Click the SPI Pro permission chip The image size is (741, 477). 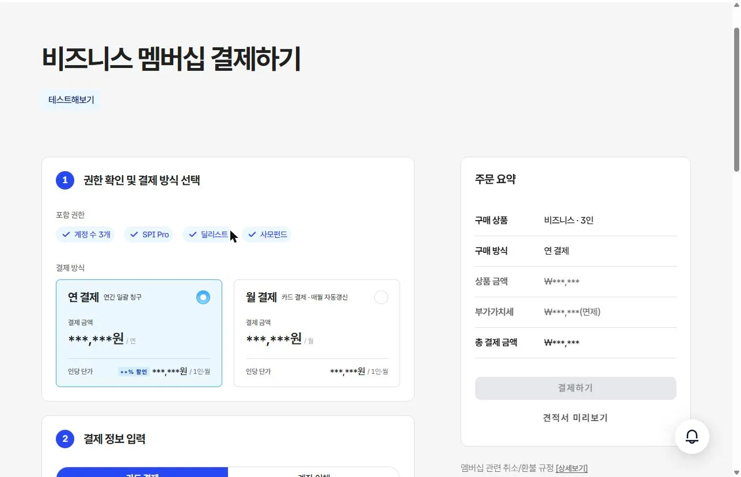(x=149, y=234)
